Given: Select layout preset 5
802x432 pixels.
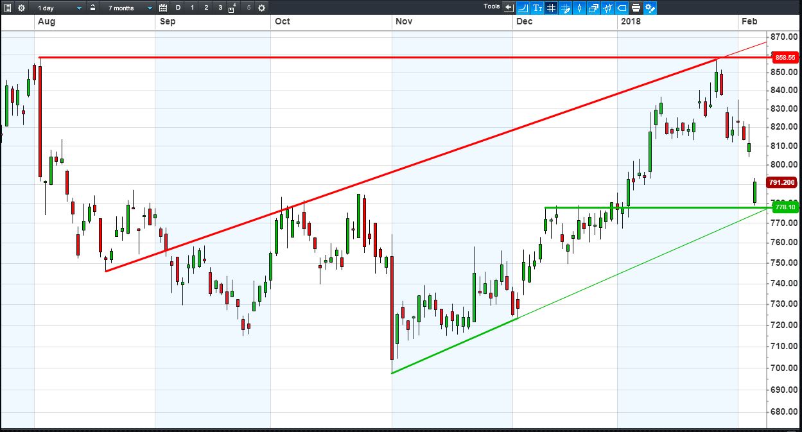Looking at the screenshot, I should (x=248, y=8).
